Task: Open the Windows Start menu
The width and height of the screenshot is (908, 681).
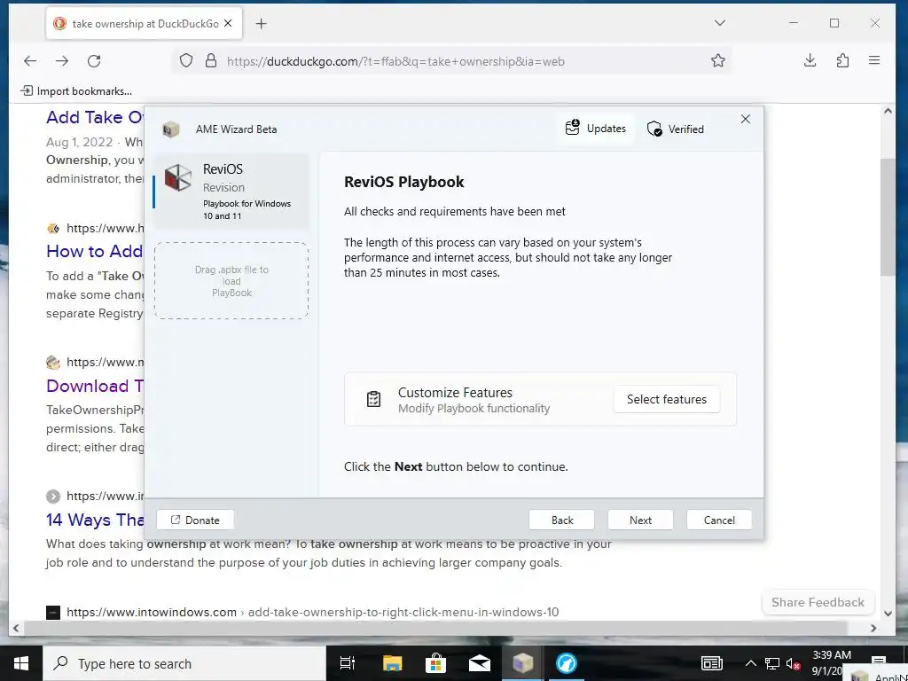Action: (21, 663)
